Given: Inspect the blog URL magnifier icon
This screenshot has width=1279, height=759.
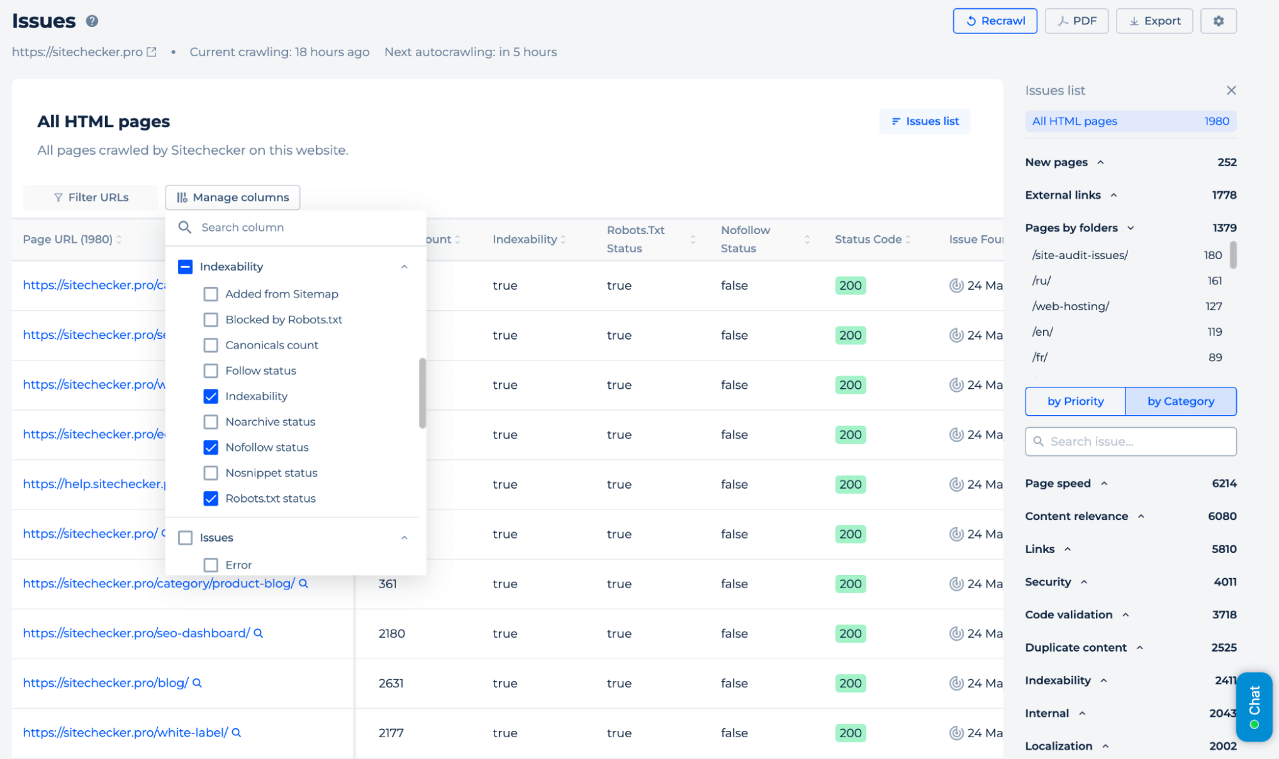Looking at the screenshot, I should click(197, 683).
